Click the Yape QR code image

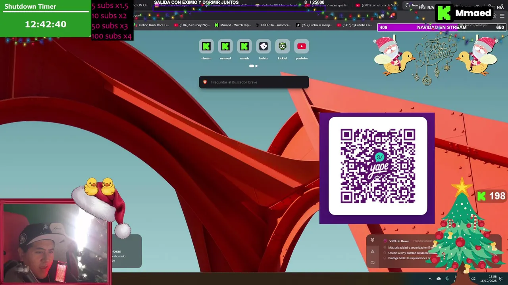click(378, 166)
